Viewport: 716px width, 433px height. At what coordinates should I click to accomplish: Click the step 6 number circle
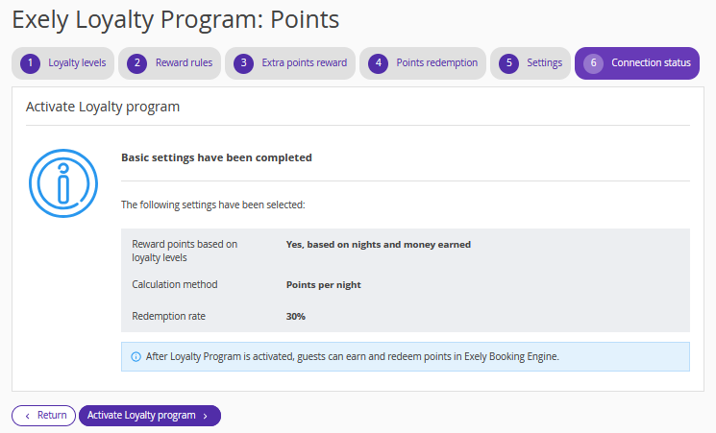coord(593,63)
